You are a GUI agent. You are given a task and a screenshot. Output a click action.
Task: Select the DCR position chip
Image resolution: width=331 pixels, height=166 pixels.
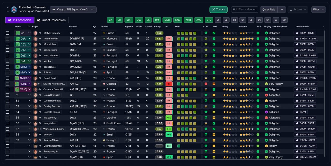[129, 20]
